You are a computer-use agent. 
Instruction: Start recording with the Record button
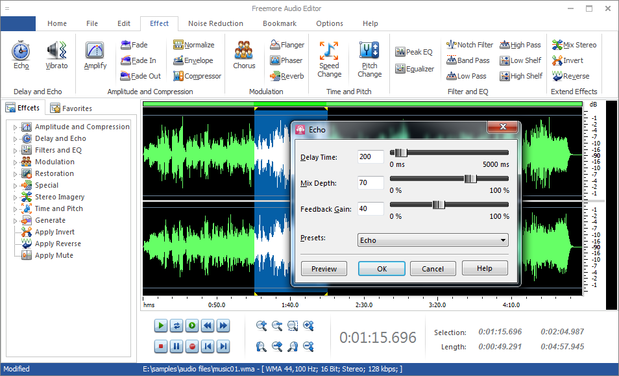pos(192,346)
